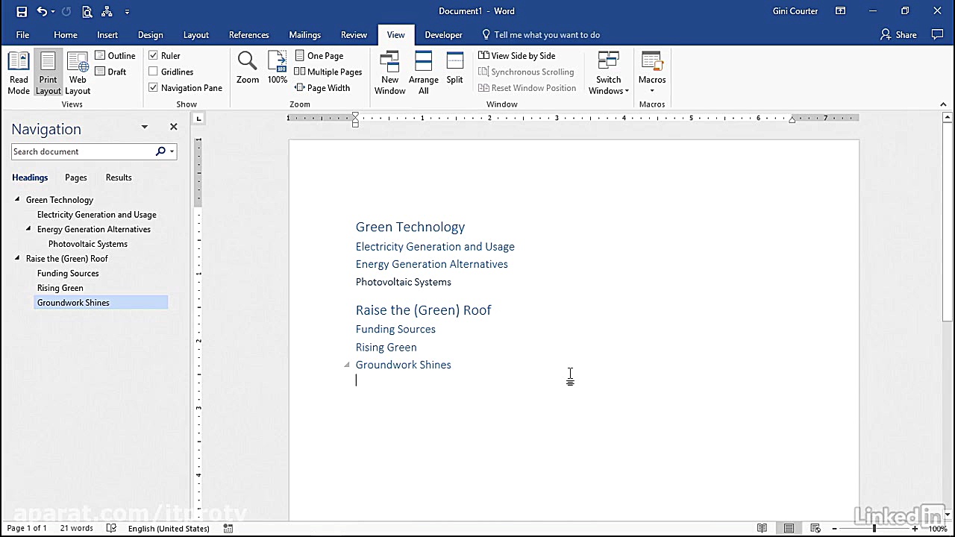Open the References ribbon tab
The width and height of the screenshot is (955, 537).
(248, 35)
